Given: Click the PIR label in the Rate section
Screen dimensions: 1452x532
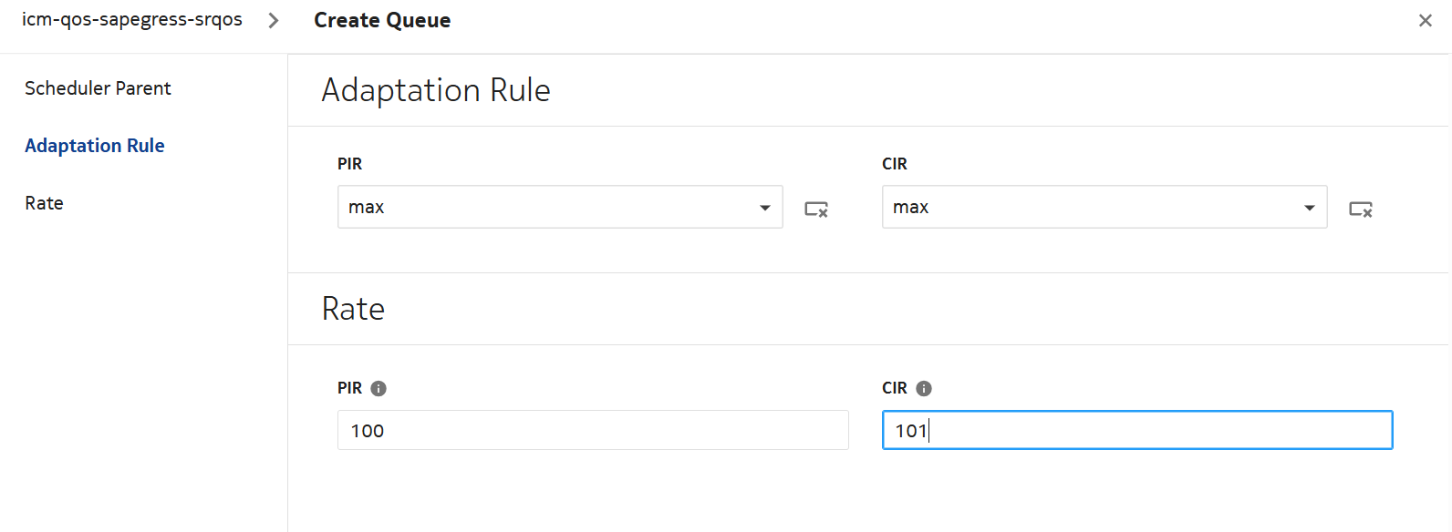Looking at the screenshot, I should (x=349, y=388).
